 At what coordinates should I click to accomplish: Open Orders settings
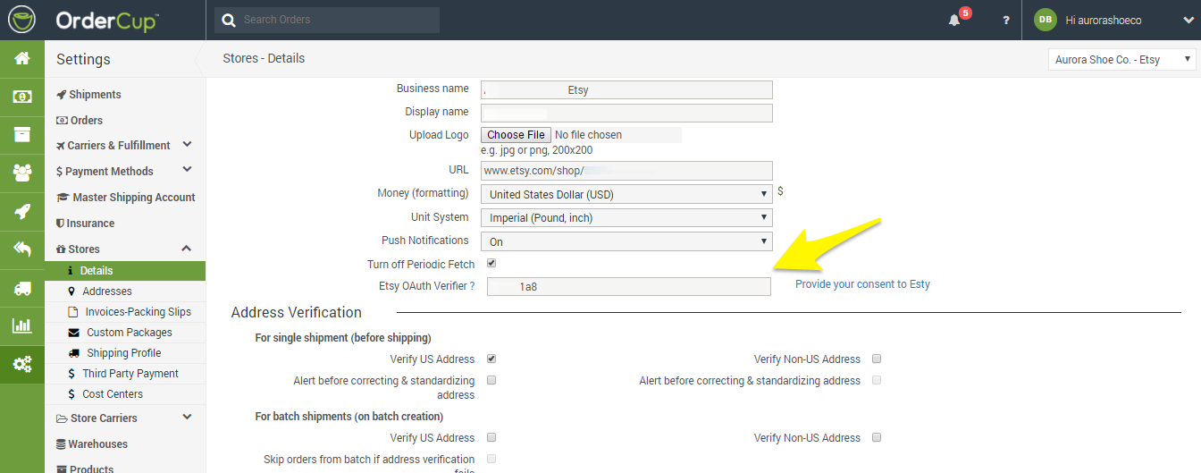coord(80,120)
